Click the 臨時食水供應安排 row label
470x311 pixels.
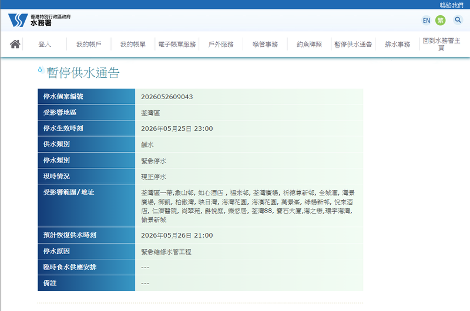tap(70, 267)
